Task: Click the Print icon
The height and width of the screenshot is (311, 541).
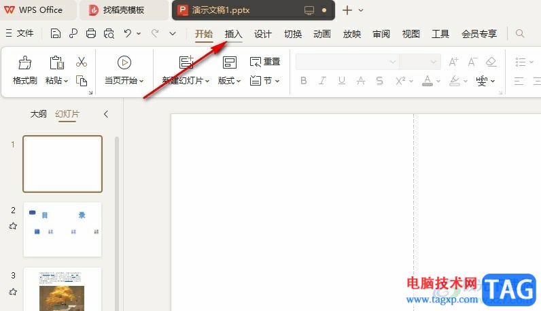Action: coord(91,33)
